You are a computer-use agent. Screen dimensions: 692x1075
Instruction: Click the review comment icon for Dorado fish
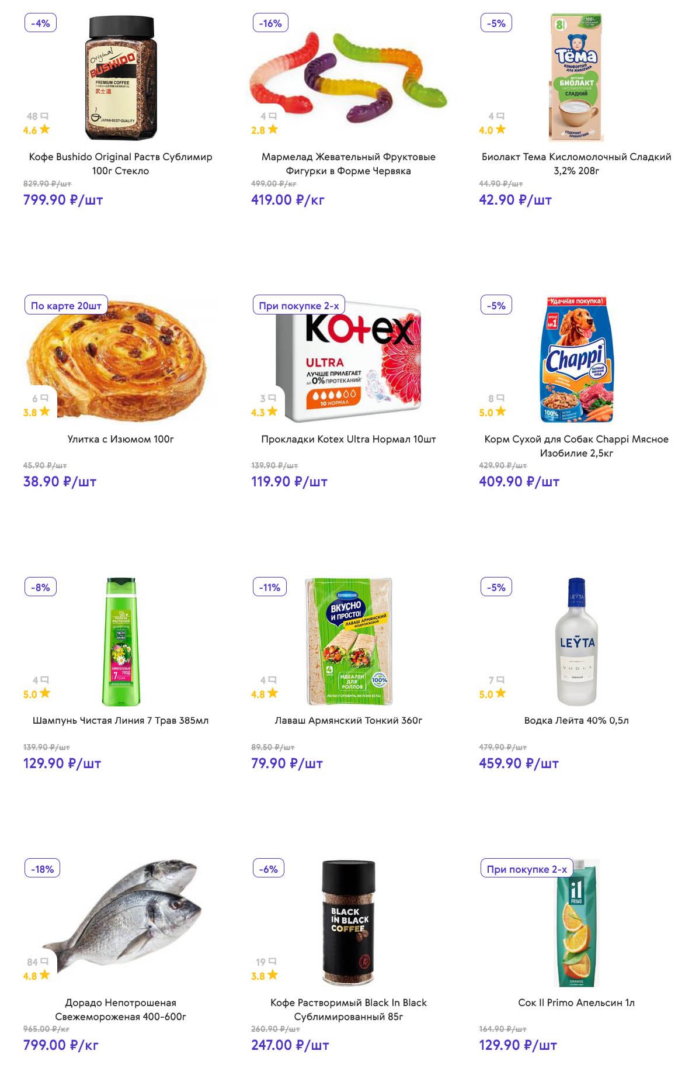pyautogui.click(x=44, y=962)
